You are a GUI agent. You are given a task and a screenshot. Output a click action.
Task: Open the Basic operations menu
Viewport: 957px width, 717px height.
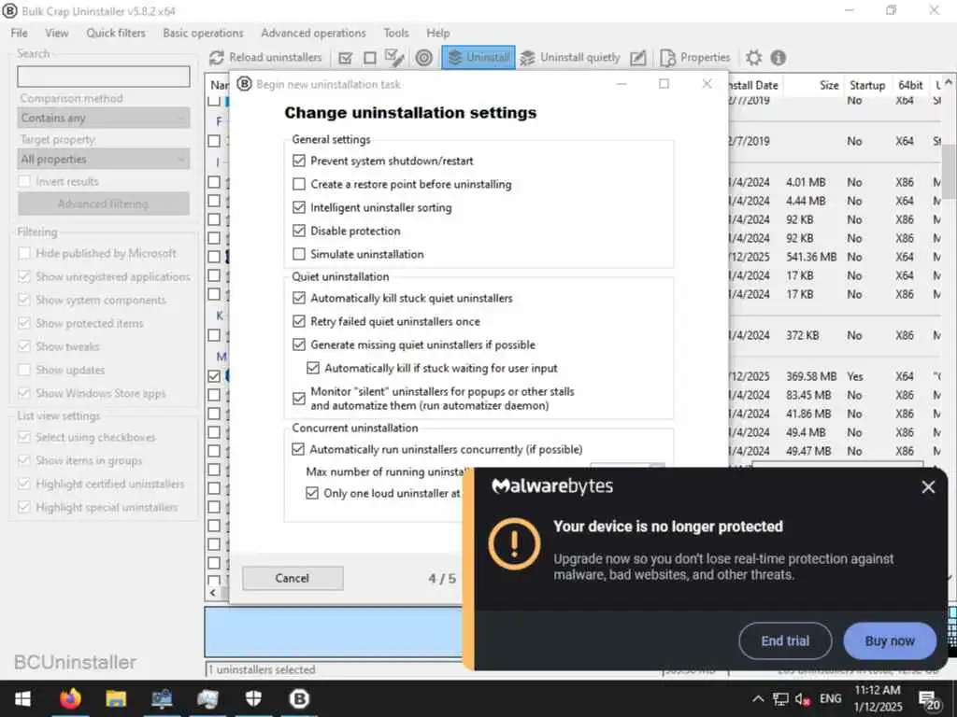click(x=203, y=33)
